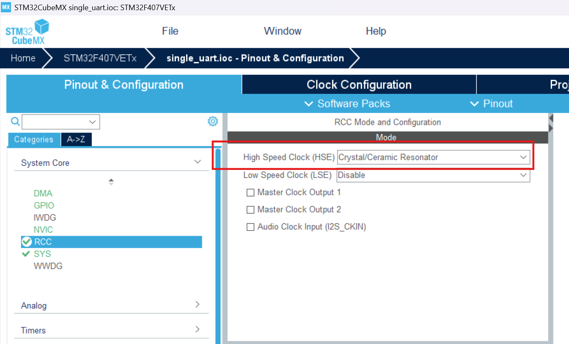This screenshot has height=344, width=569.
Task: Select IWDG in System Core list
Action: (x=45, y=218)
